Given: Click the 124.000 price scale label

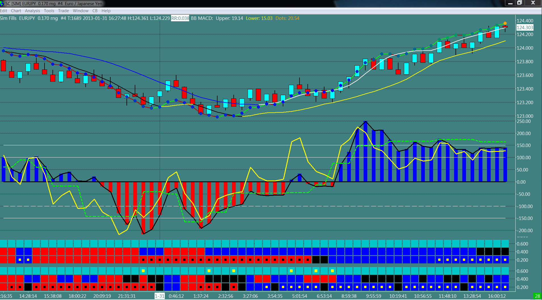Looking at the screenshot, I should (x=525, y=48).
